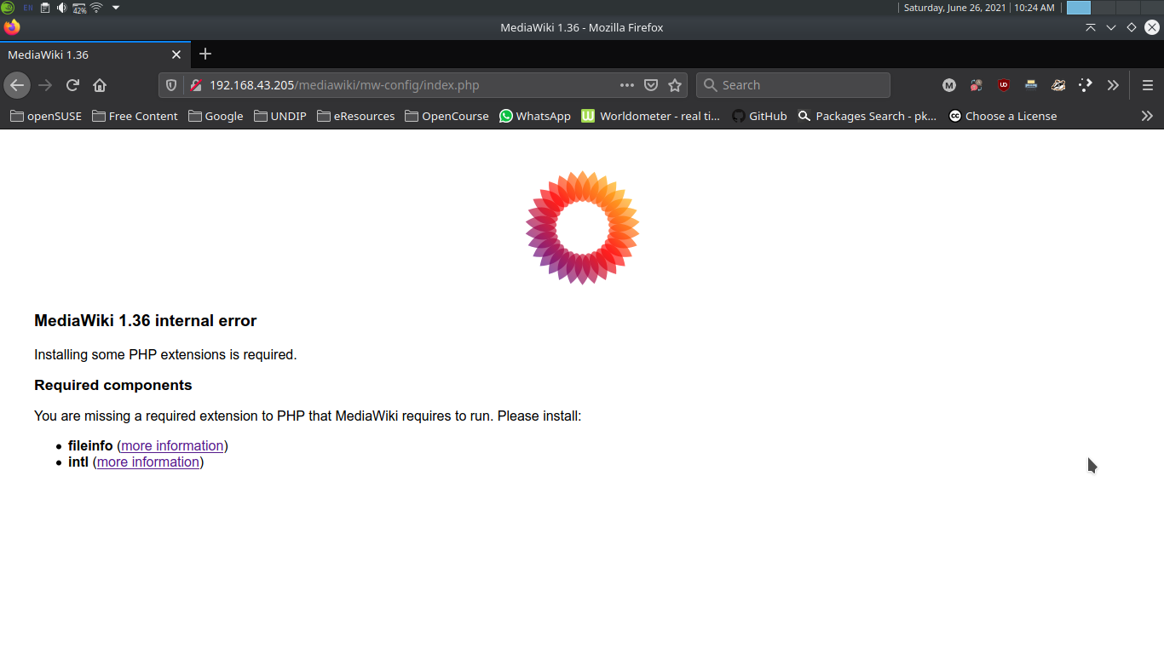Screen dimensions: 1164x654
Task: Close the MediaWiki 1.36 tab
Action: [176, 54]
